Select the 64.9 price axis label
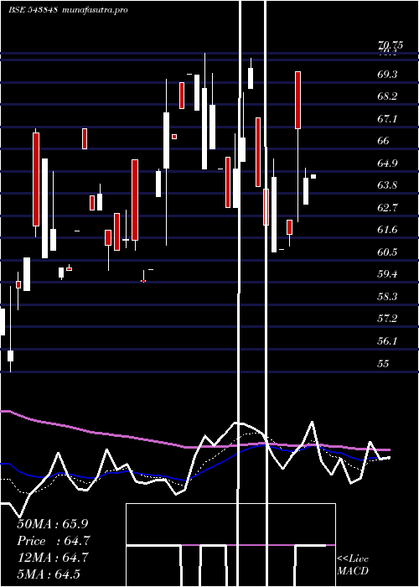This screenshot has height=587, width=419. click(387, 164)
